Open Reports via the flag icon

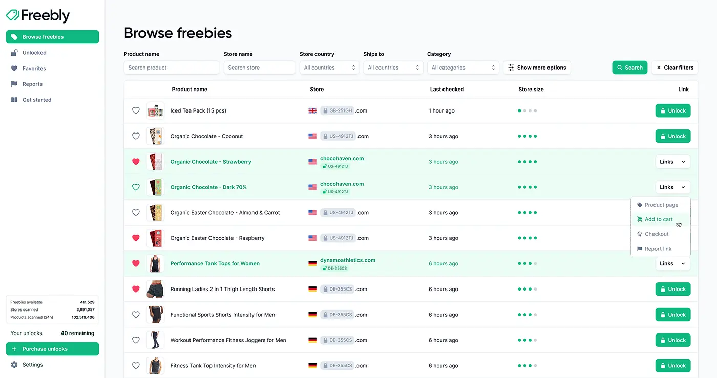click(x=14, y=84)
